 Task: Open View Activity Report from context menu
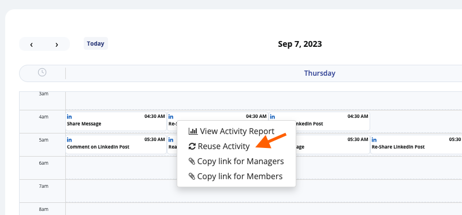(232, 131)
